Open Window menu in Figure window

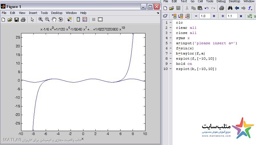(x=71, y=13)
